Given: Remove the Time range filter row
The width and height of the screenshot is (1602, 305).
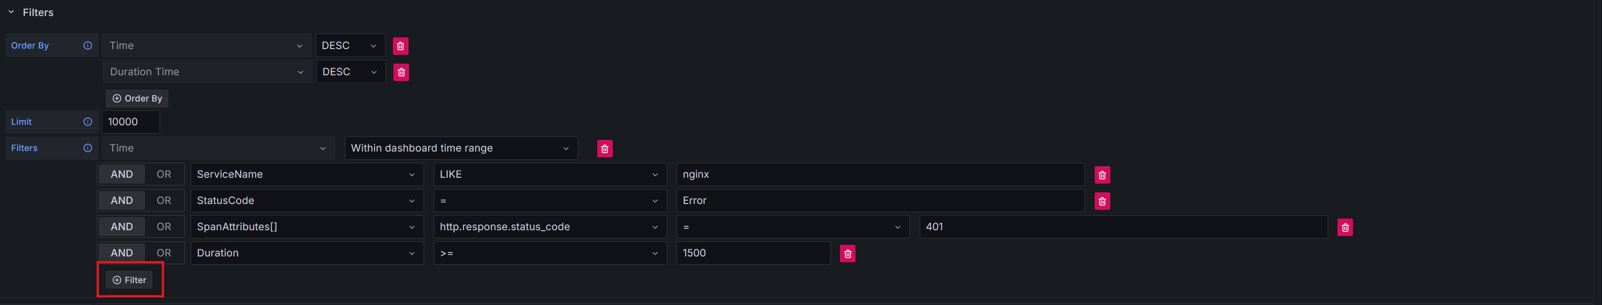Looking at the screenshot, I should [x=605, y=149].
